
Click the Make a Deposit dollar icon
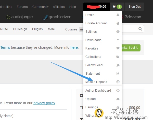(x=118, y=82)
